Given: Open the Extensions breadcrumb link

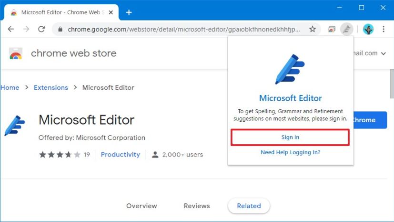Looking at the screenshot, I should (x=51, y=87).
